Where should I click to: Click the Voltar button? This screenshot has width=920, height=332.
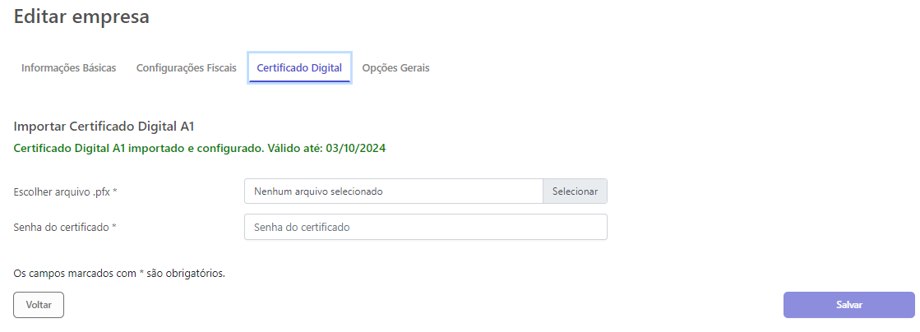[39, 304]
